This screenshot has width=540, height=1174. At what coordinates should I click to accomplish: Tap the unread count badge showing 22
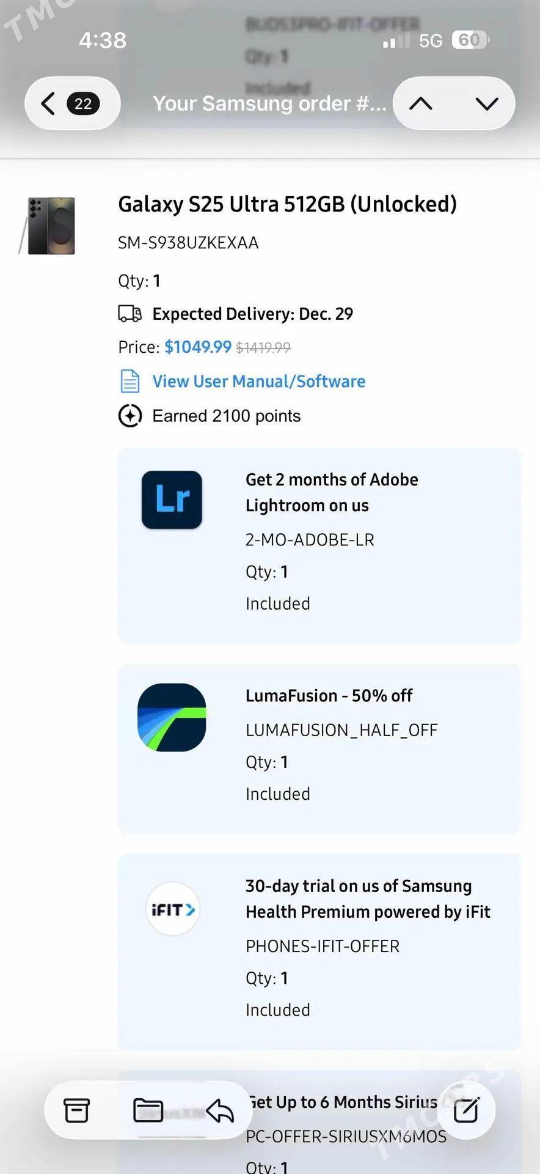[83, 103]
